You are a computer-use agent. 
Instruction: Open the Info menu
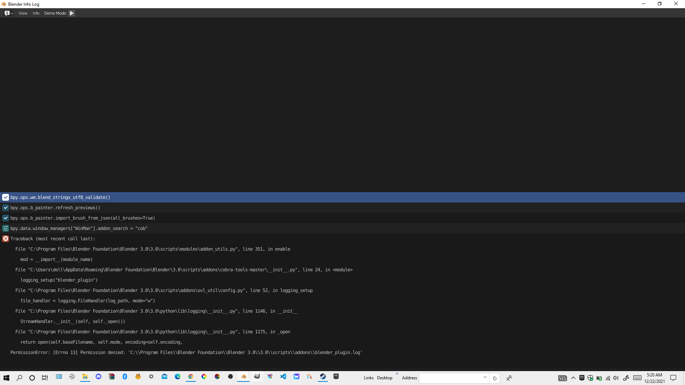(x=36, y=13)
